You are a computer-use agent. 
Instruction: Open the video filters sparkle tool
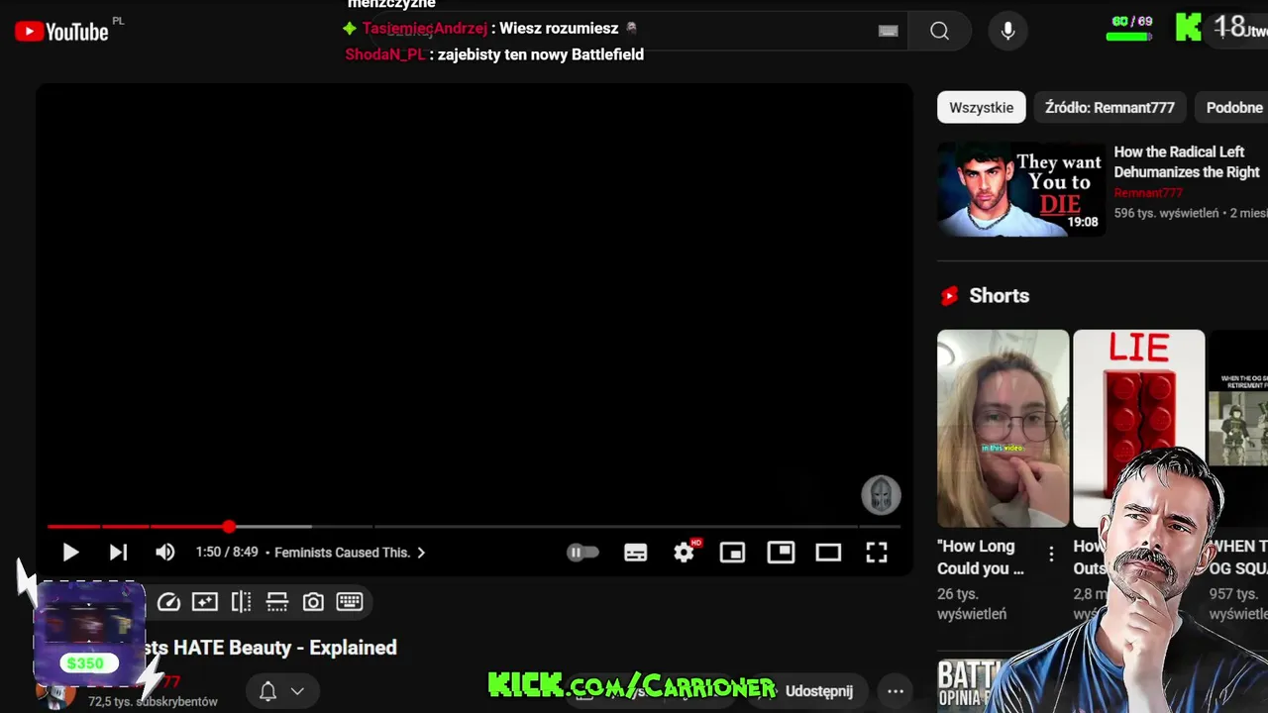click(205, 602)
